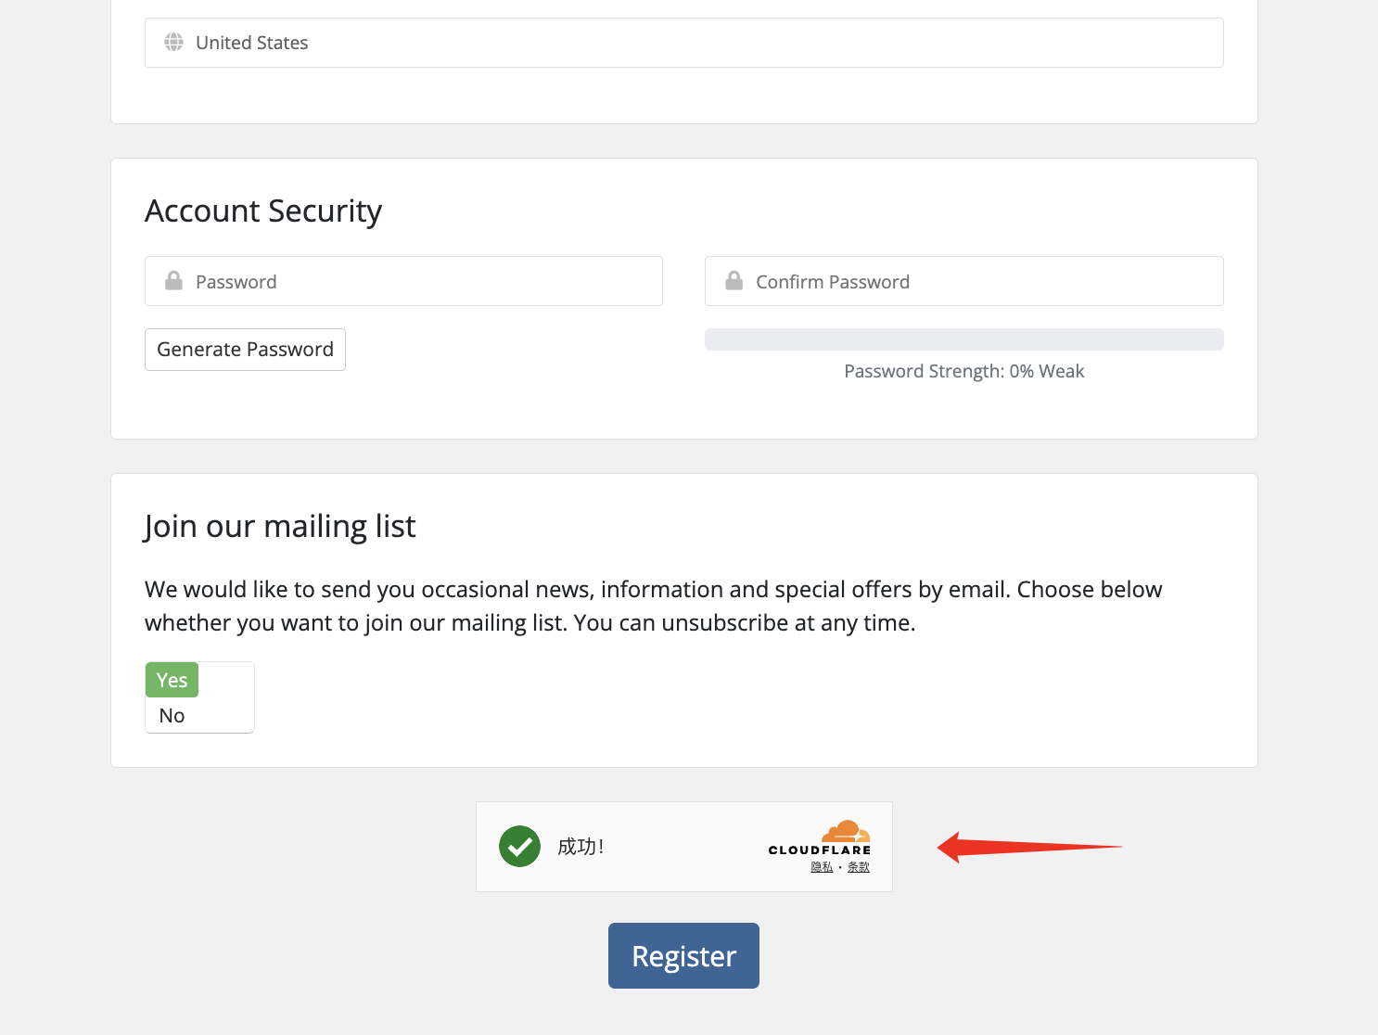
Task: Click the lock icon beside Confirm Password
Action: (x=734, y=281)
